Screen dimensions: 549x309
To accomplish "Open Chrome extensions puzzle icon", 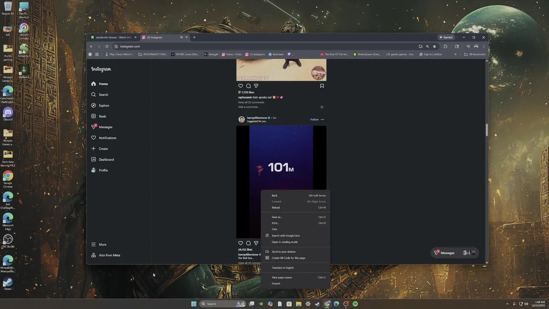I will 445,46.
